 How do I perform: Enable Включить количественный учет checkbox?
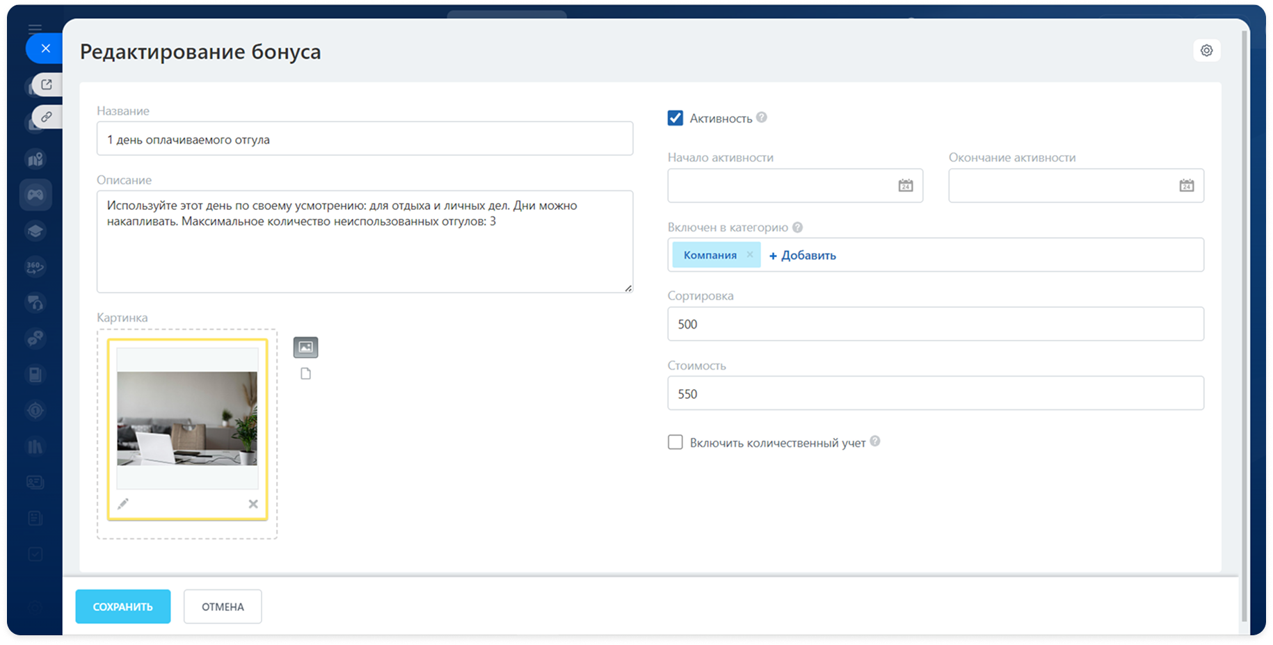(x=675, y=443)
